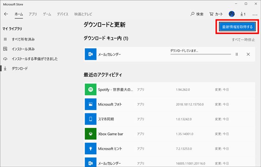Click the Xbox Game bar icon
Viewport: 261px width, 167px height.
click(x=90, y=134)
